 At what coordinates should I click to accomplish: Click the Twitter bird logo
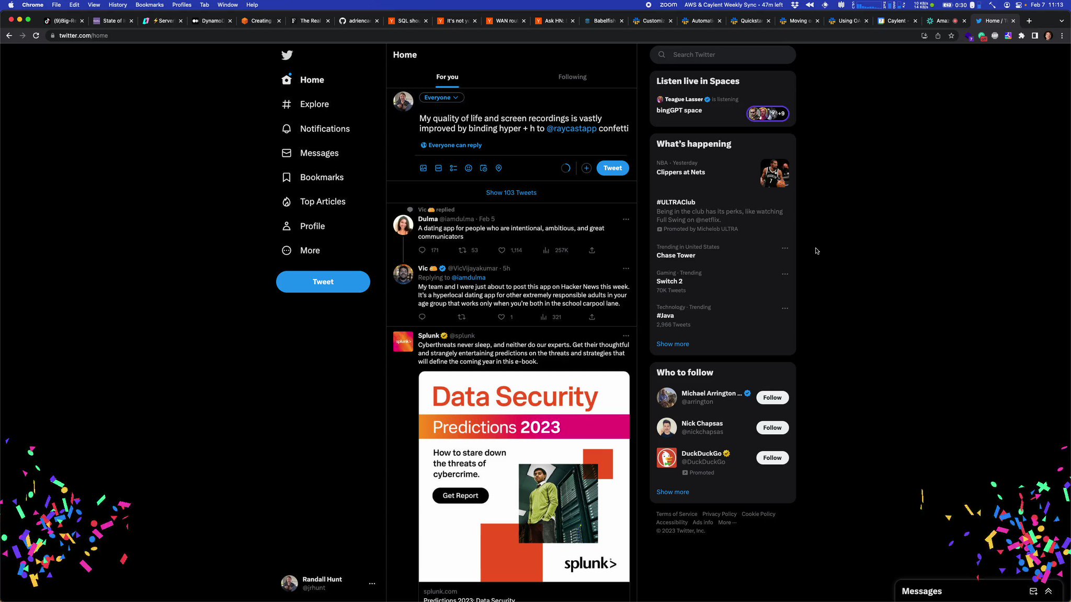[287, 55]
